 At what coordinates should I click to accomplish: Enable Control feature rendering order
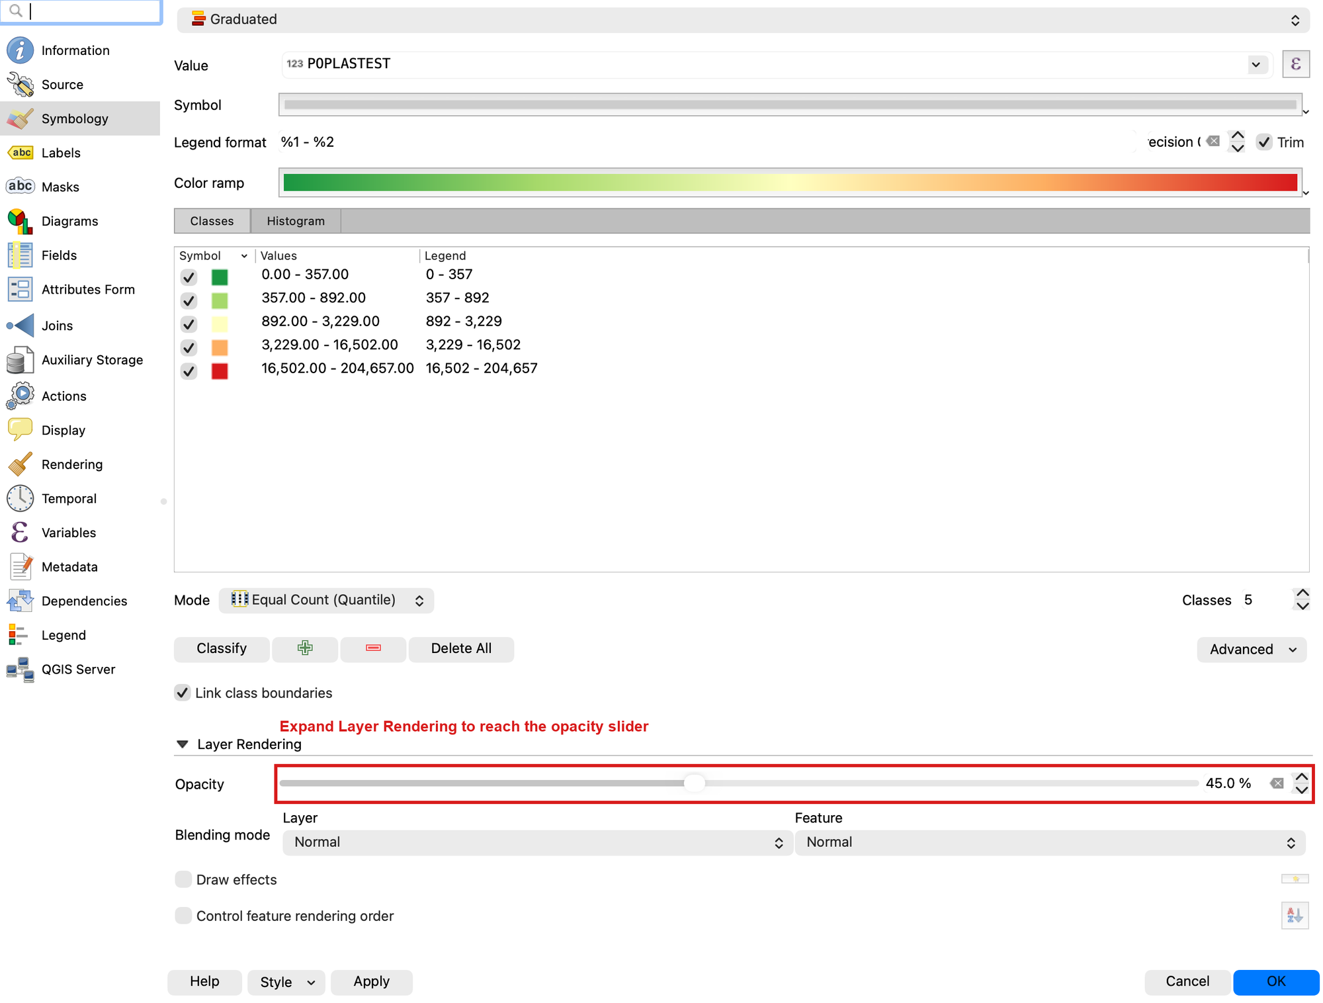pyautogui.click(x=183, y=916)
